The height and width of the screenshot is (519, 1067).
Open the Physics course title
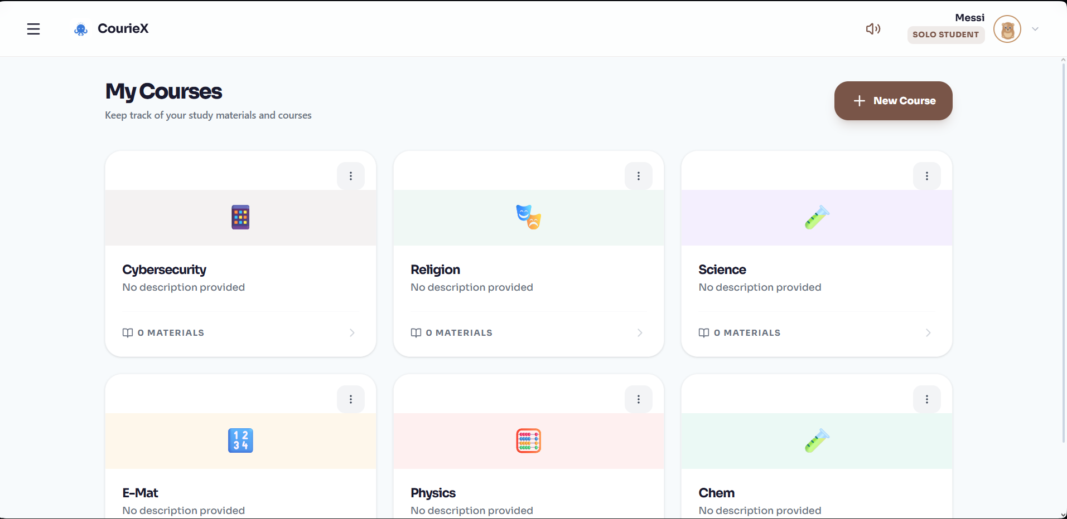coord(433,493)
